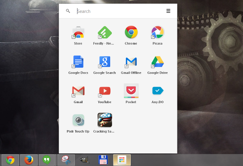
Task: Launch the Picasa app
Action: (x=158, y=32)
